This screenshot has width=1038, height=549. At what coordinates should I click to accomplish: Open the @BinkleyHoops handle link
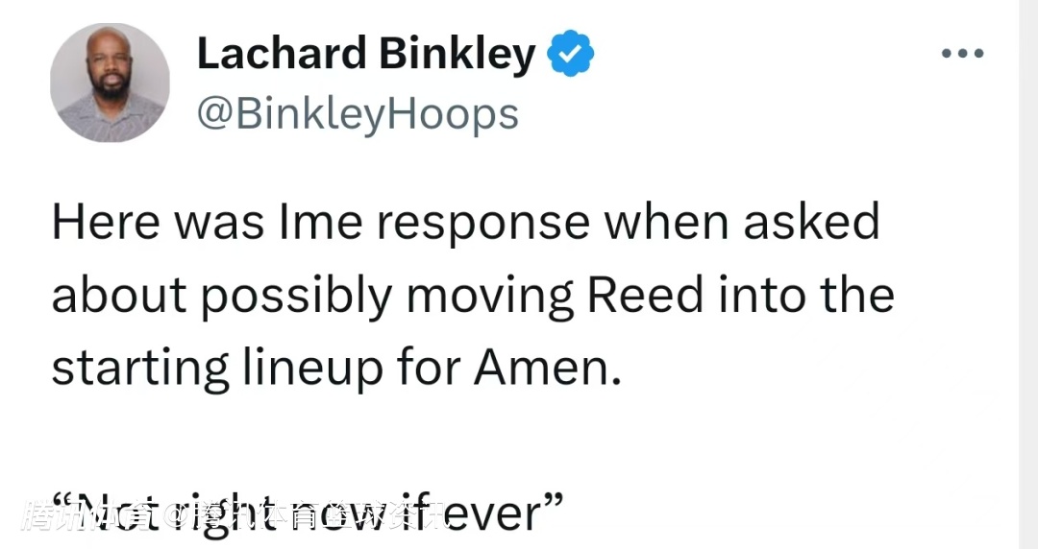[358, 114]
